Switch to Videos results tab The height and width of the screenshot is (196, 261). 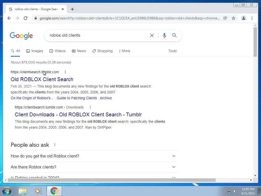point(57,51)
